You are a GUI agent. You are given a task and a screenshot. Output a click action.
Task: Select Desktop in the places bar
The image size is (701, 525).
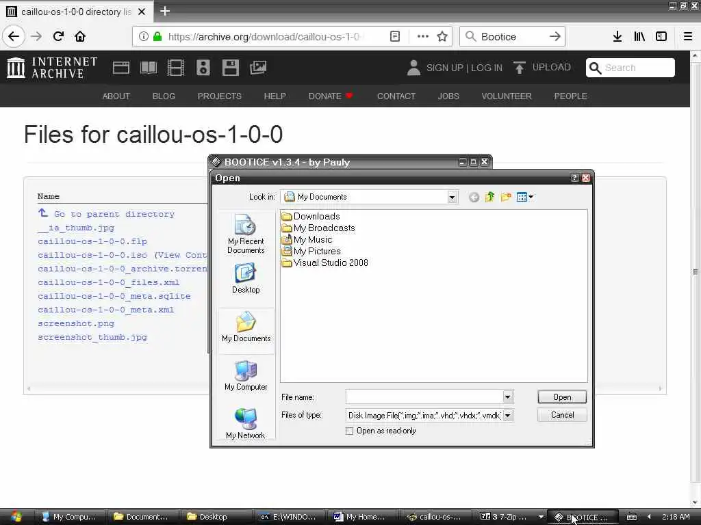point(246,278)
